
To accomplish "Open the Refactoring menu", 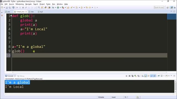I will pos(20,4).
